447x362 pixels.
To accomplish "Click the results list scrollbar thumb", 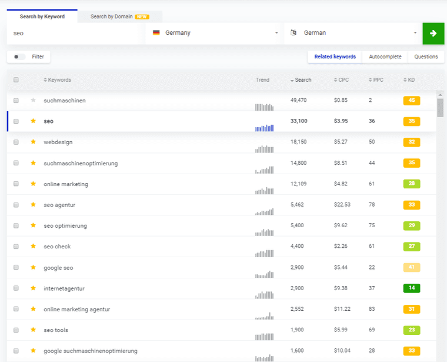I will pos(440,108).
